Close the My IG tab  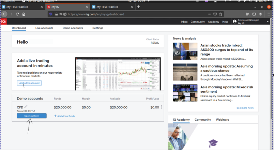click(87, 7)
